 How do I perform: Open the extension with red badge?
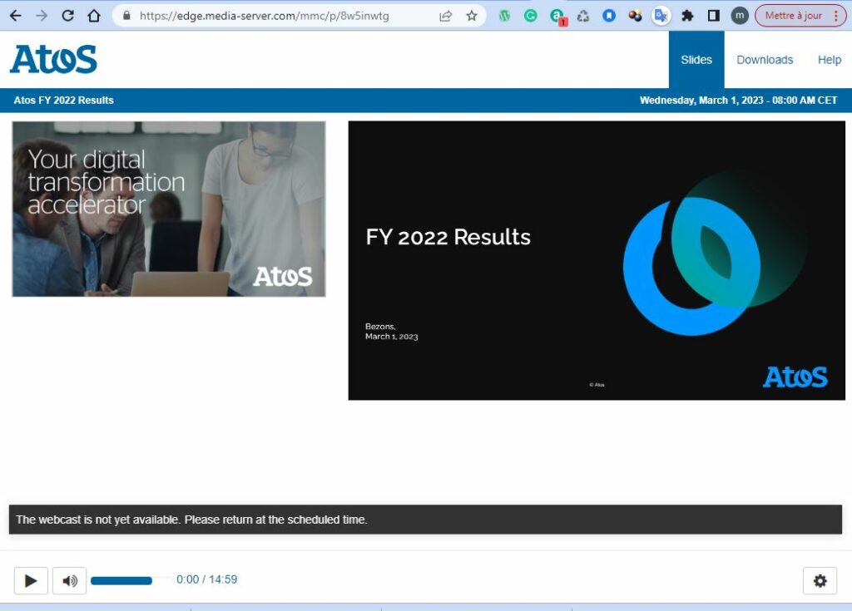tap(557, 17)
